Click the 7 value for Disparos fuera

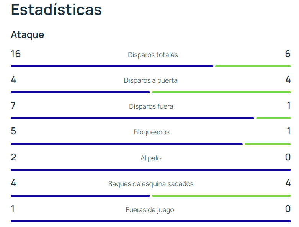click(13, 106)
